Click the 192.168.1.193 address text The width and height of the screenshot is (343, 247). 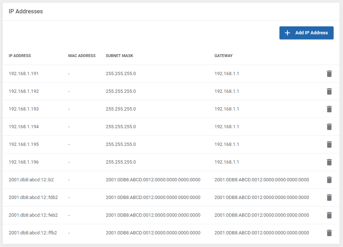tap(23, 109)
